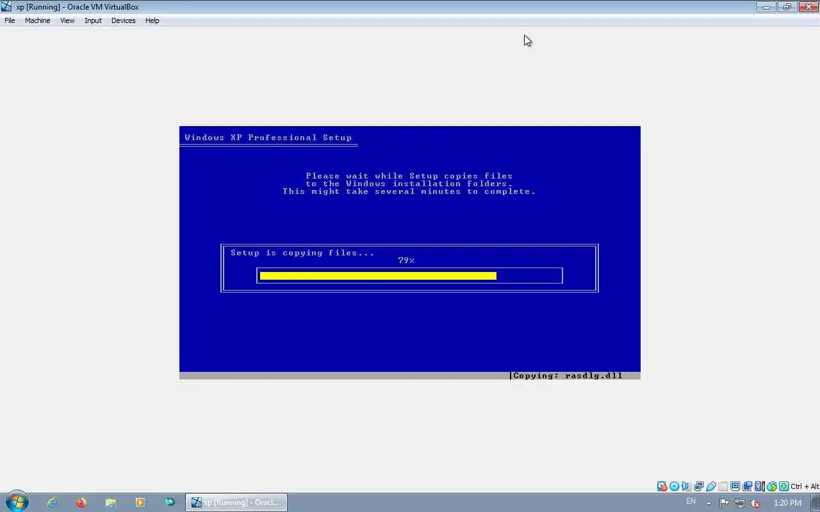Click the video recording indicator icon

point(747,486)
